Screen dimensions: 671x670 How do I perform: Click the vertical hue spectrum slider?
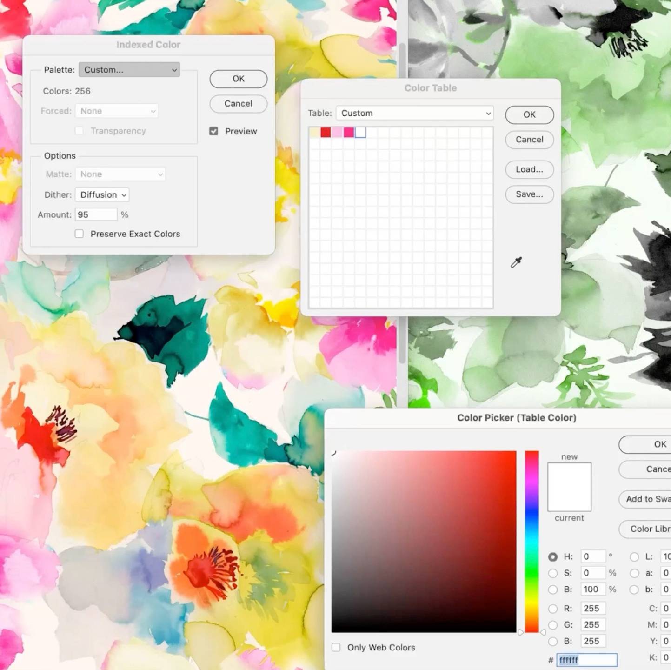(532, 541)
